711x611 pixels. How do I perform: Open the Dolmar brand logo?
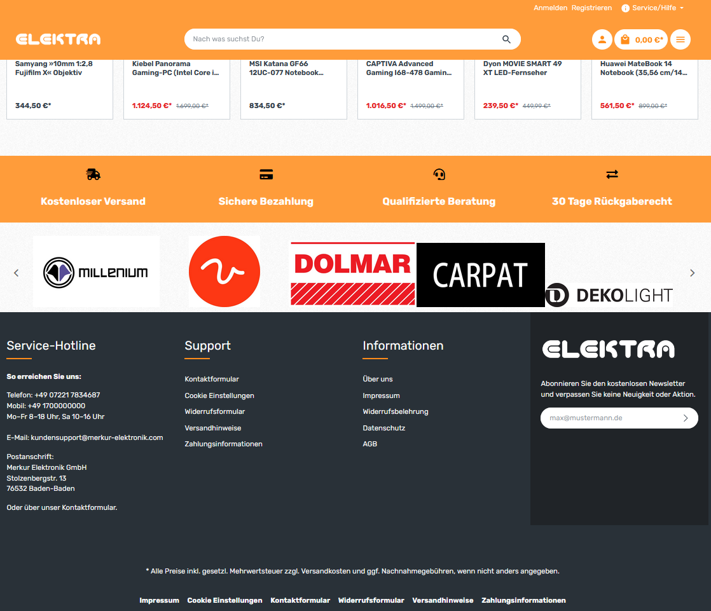coord(352,274)
